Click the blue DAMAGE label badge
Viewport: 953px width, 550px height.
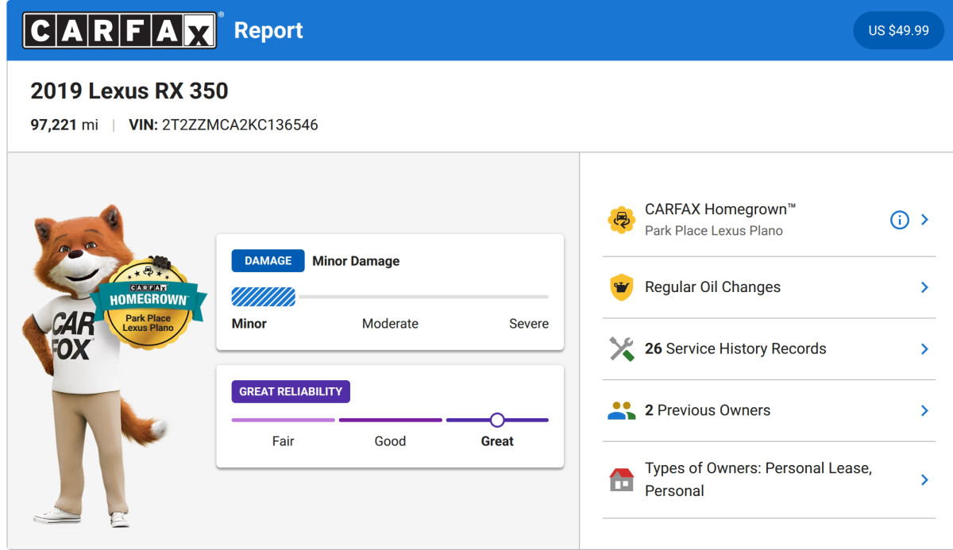click(268, 261)
